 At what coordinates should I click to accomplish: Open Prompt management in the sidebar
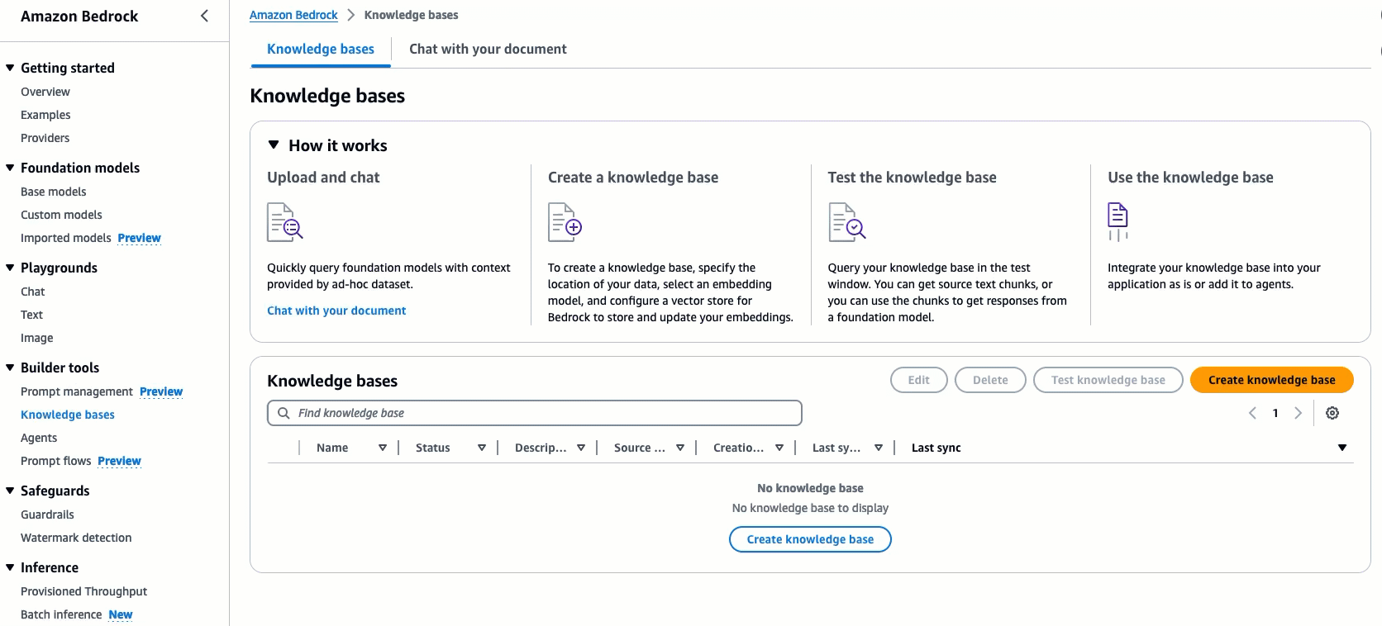click(x=77, y=391)
